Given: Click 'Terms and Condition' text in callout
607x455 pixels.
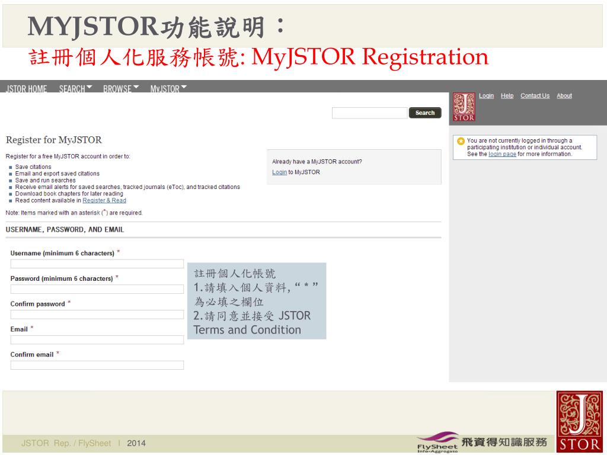Looking at the screenshot, I should tap(247, 330).
